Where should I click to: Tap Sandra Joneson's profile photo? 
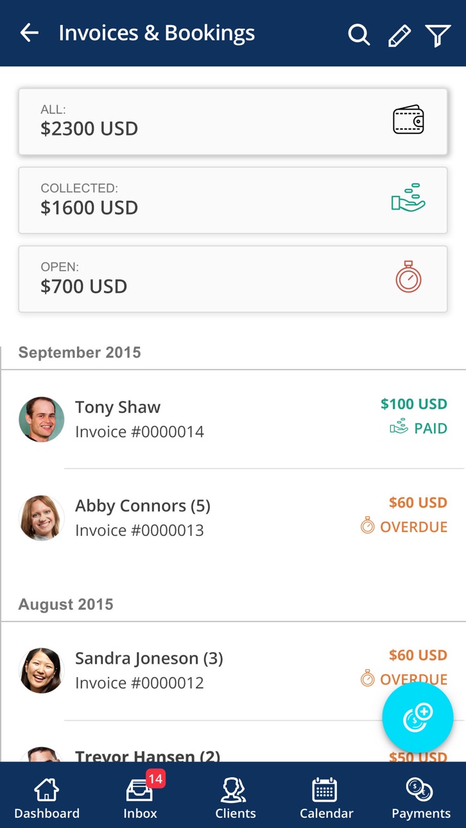42,671
